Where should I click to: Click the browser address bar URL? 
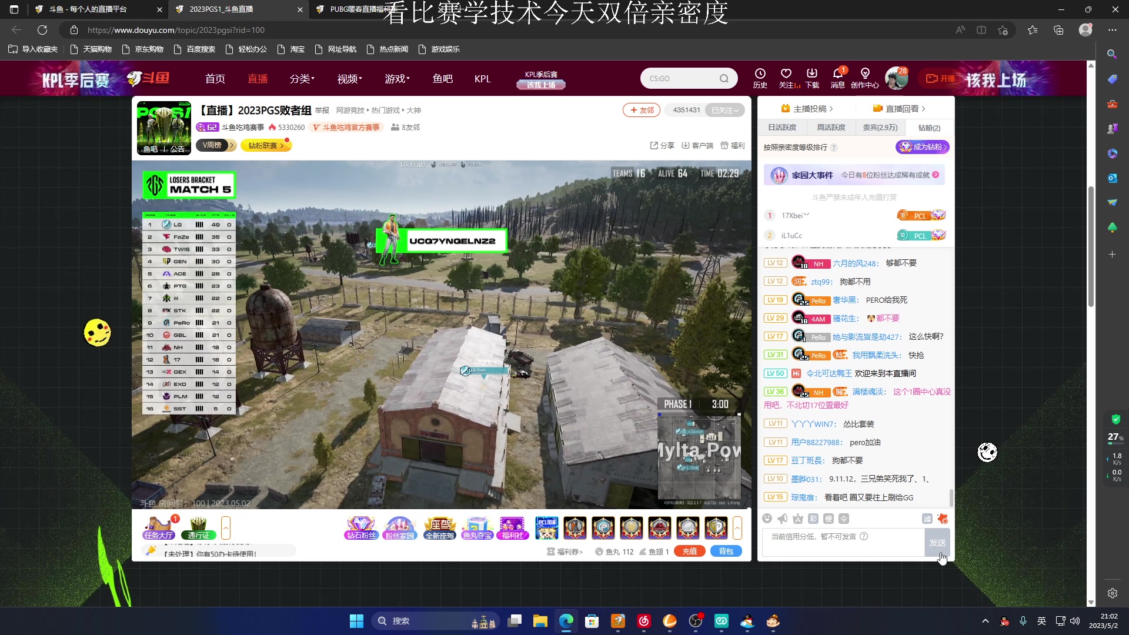tap(176, 30)
